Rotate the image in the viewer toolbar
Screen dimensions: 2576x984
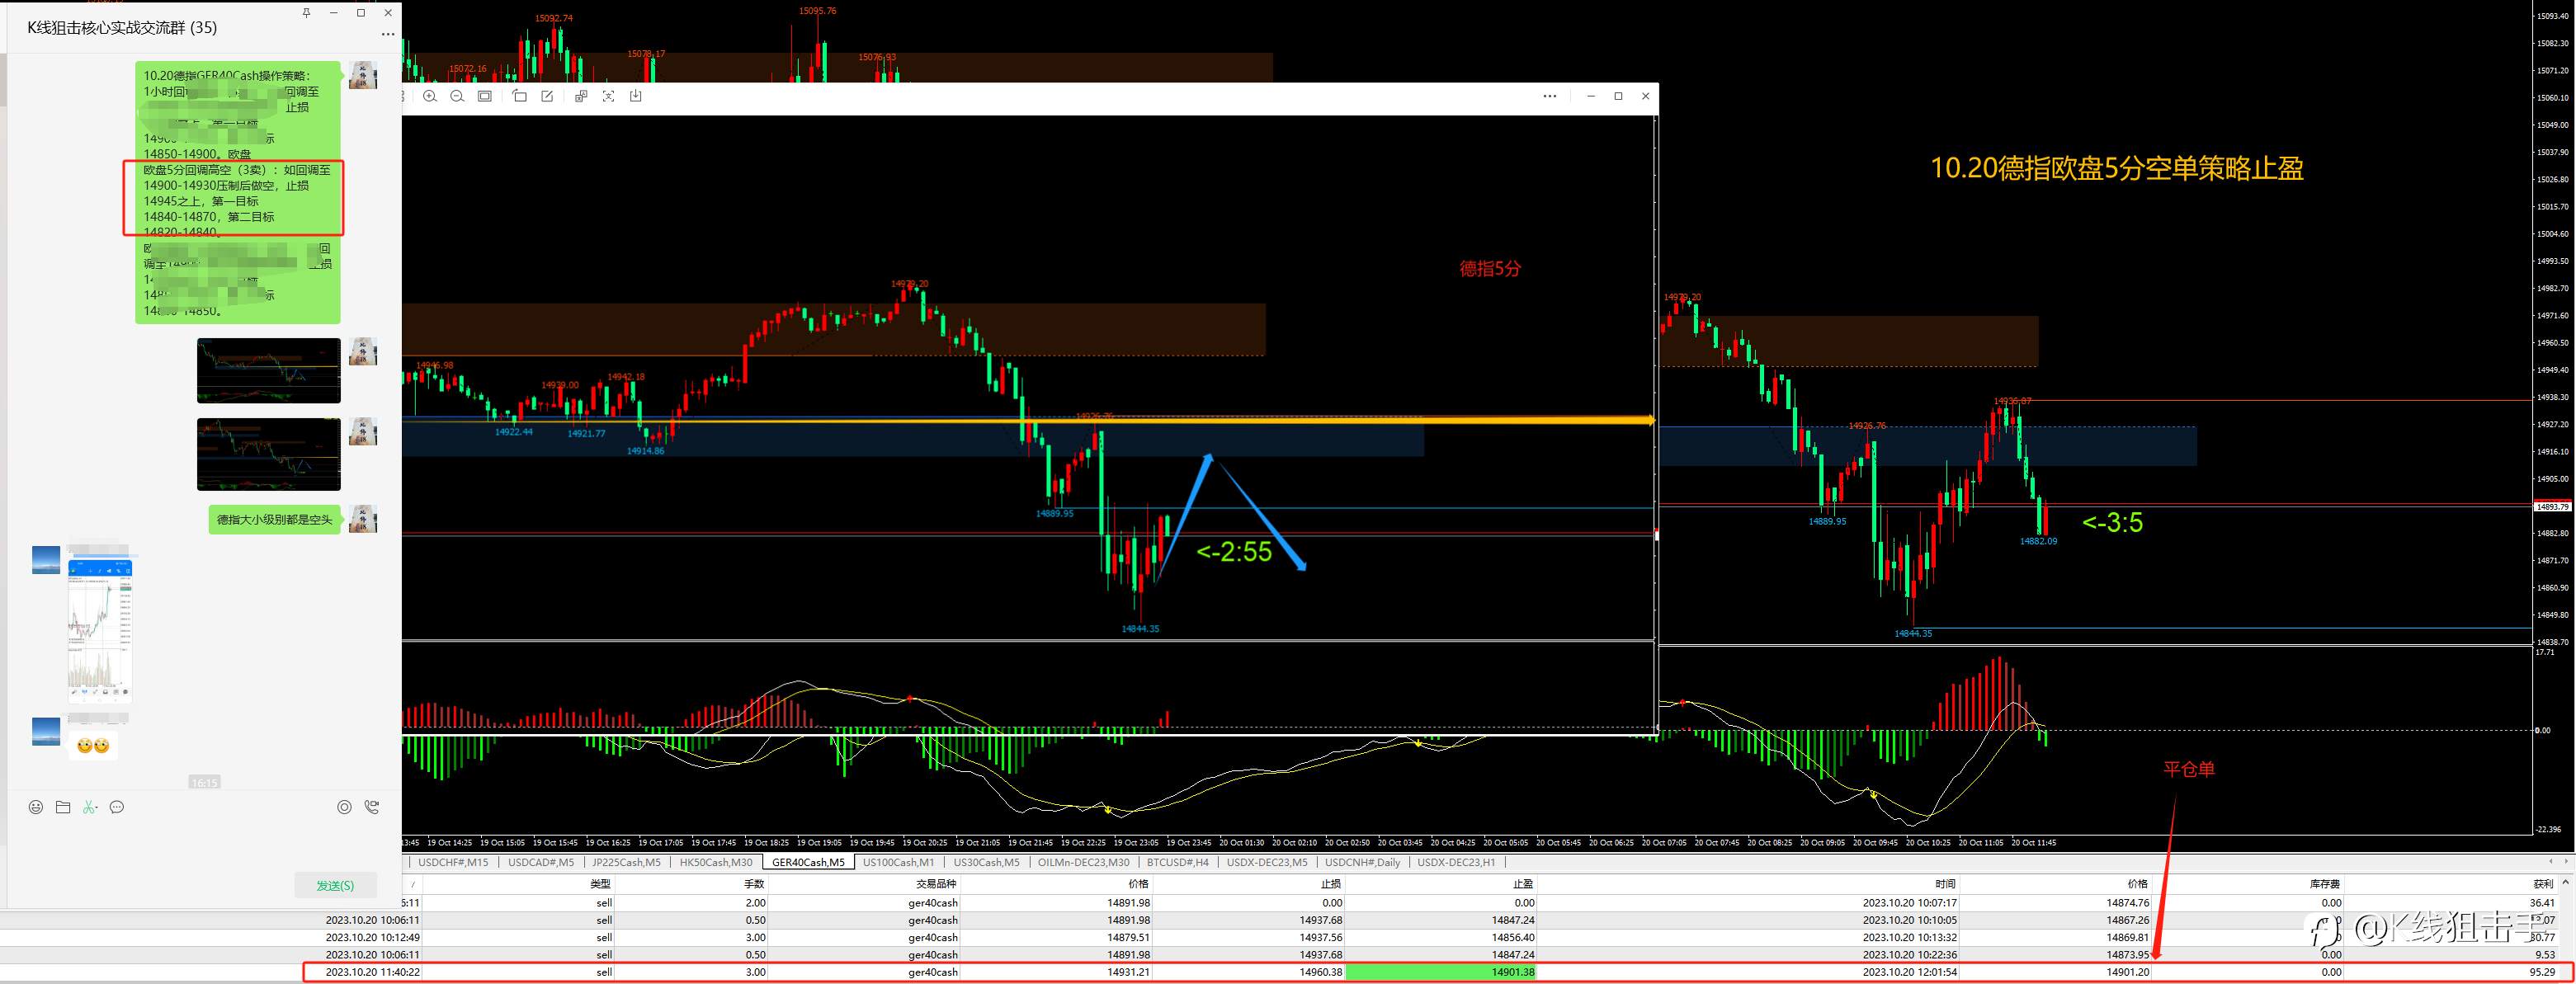tap(519, 96)
